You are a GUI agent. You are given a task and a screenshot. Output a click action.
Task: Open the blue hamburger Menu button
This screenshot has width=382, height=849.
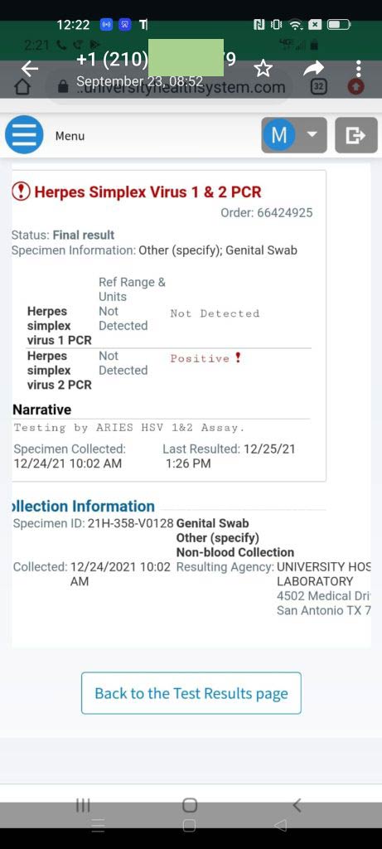point(24,135)
